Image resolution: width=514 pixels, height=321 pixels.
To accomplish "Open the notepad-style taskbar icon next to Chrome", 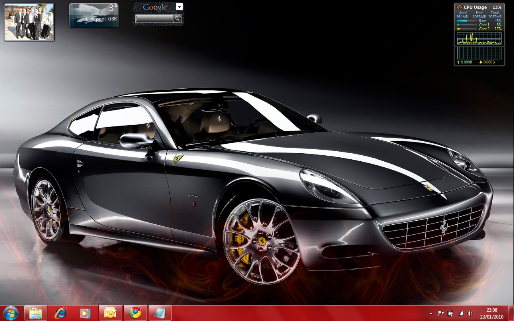I will (160, 313).
